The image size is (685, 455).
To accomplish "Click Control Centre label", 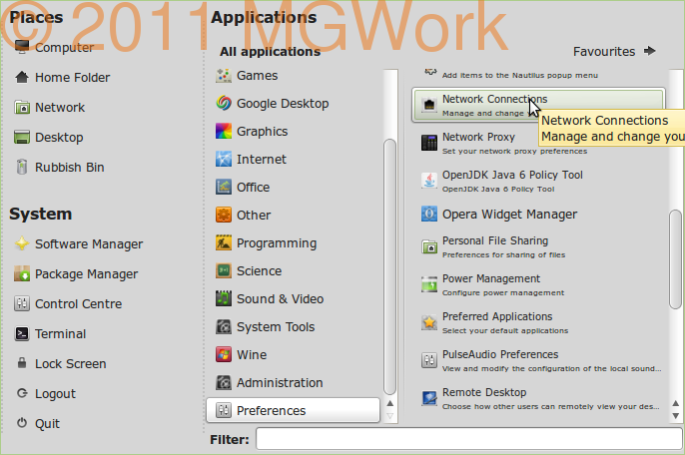I will (x=78, y=303).
